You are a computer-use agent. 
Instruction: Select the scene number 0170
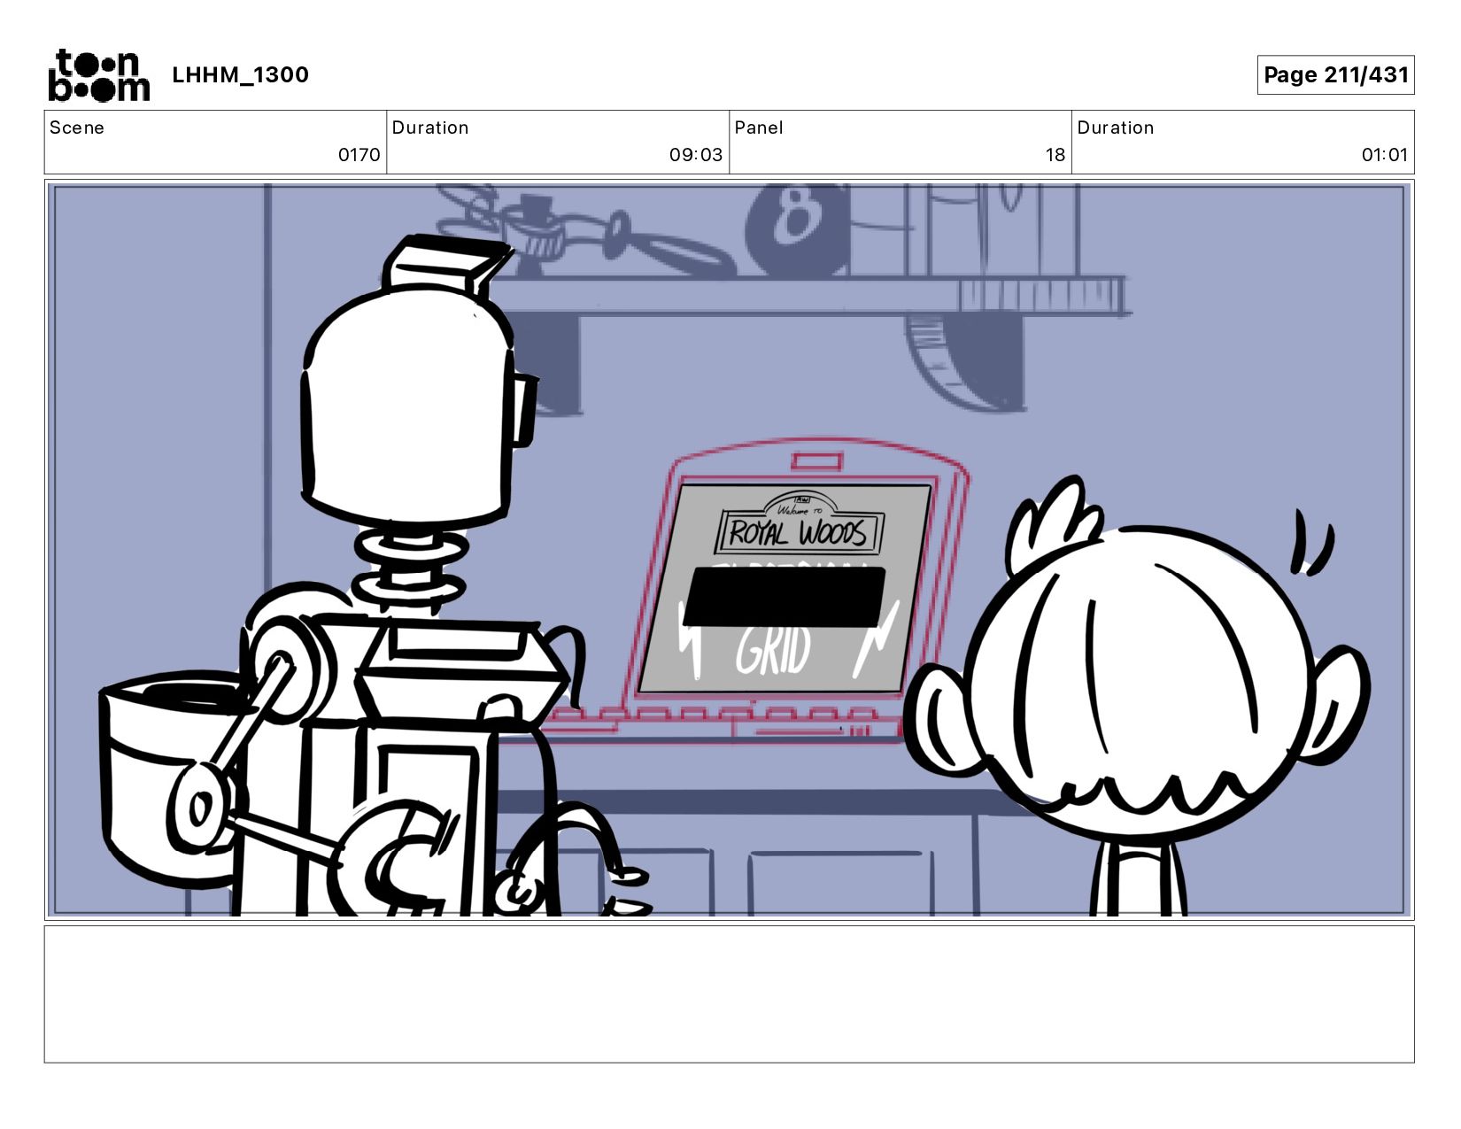click(359, 155)
